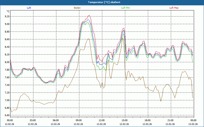Click the 18:00 time axis label

[x=148, y=120]
